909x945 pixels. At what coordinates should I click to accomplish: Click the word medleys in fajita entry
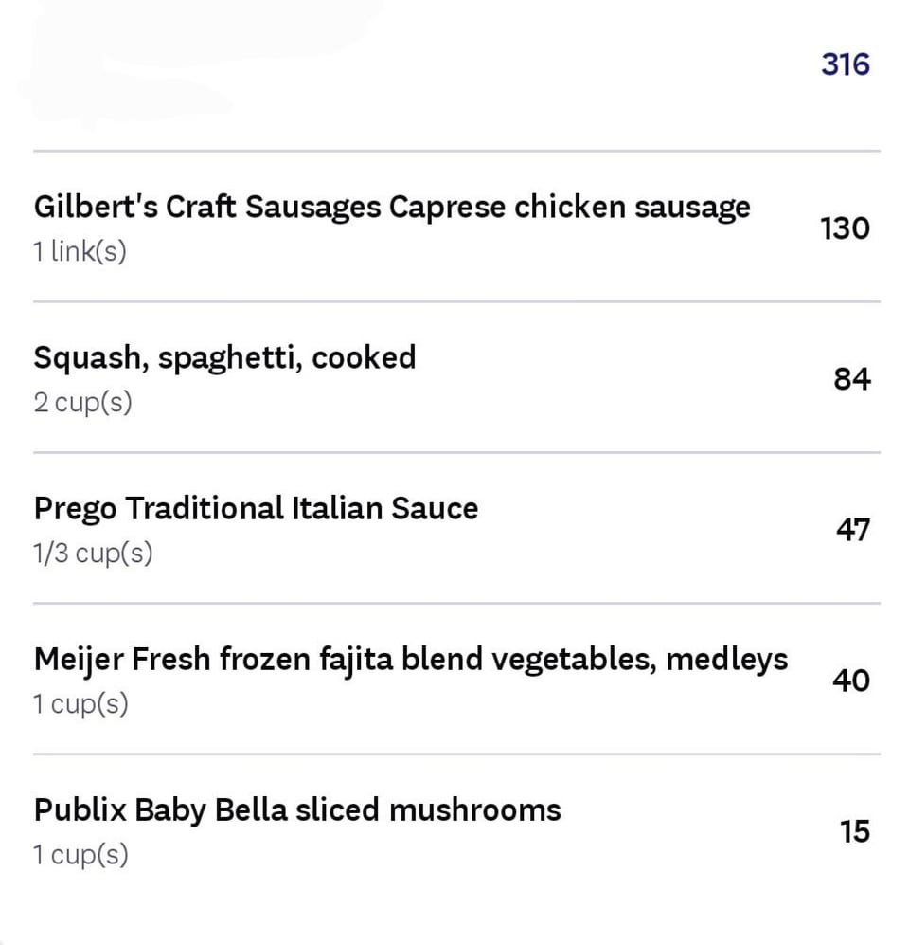726,659
